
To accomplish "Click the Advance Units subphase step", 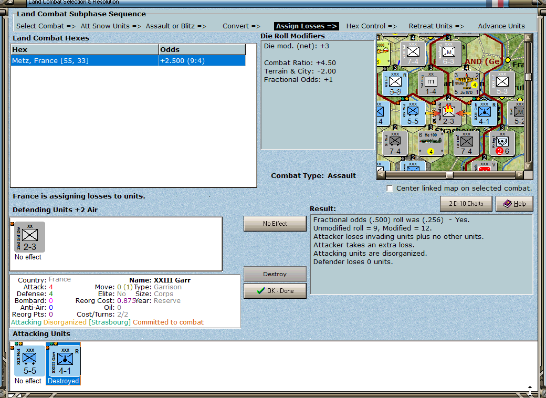I will pyautogui.click(x=501, y=26).
